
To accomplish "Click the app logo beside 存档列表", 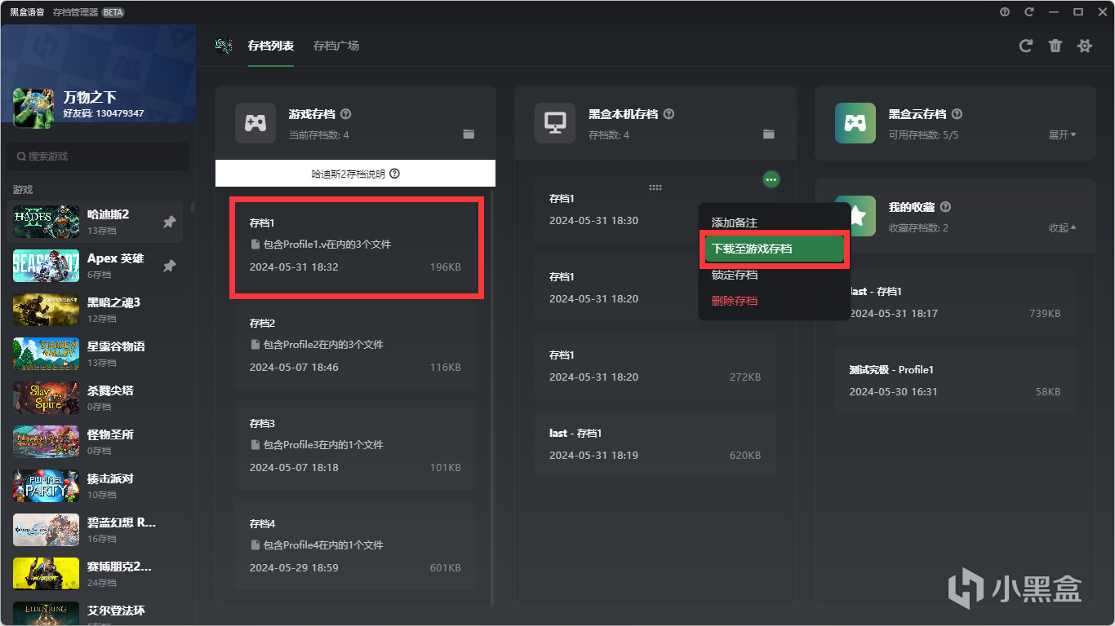I will click(x=224, y=46).
